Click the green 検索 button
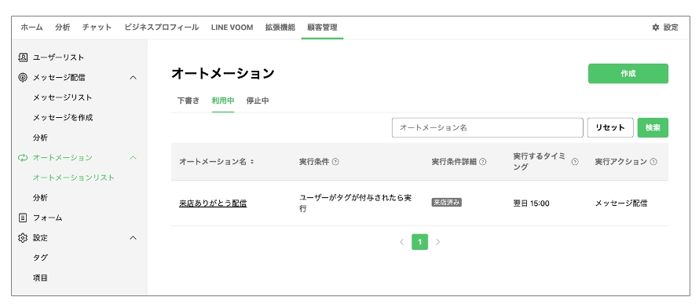 pyautogui.click(x=653, y=127)
